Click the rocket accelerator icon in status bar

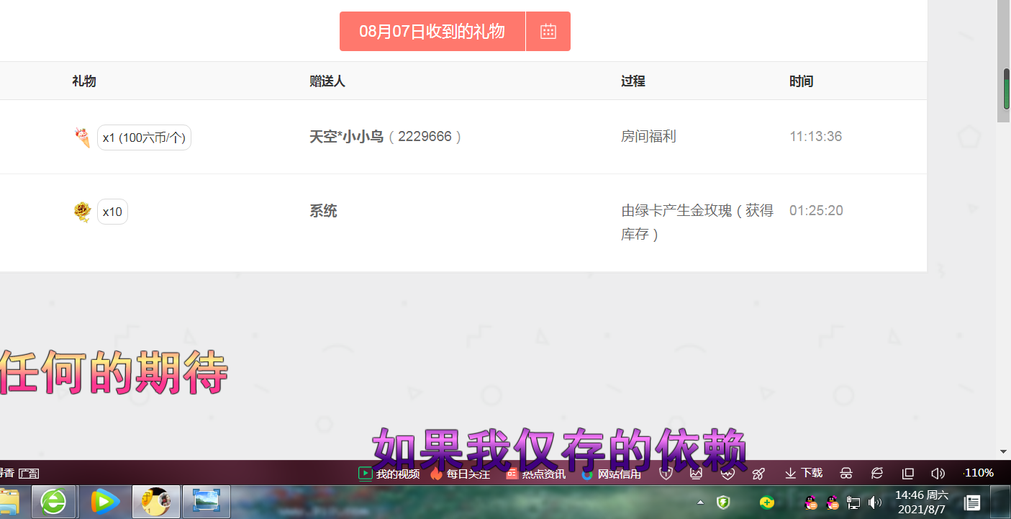(758, 474)
